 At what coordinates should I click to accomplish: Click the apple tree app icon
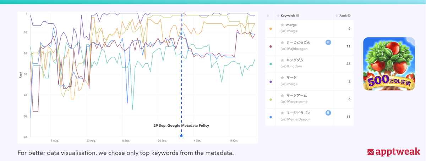[x=389, y=64]
